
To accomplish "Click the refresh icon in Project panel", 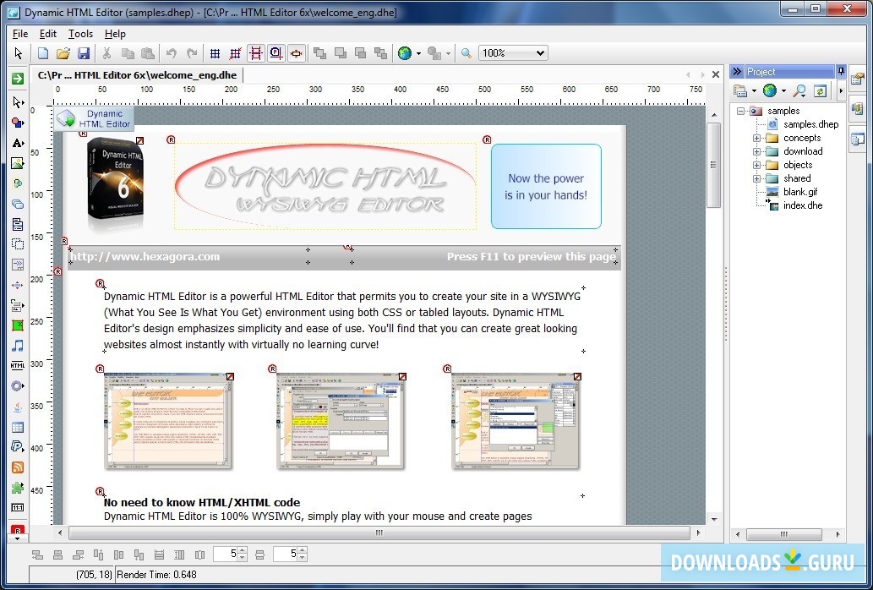I will tap(820, 90).
